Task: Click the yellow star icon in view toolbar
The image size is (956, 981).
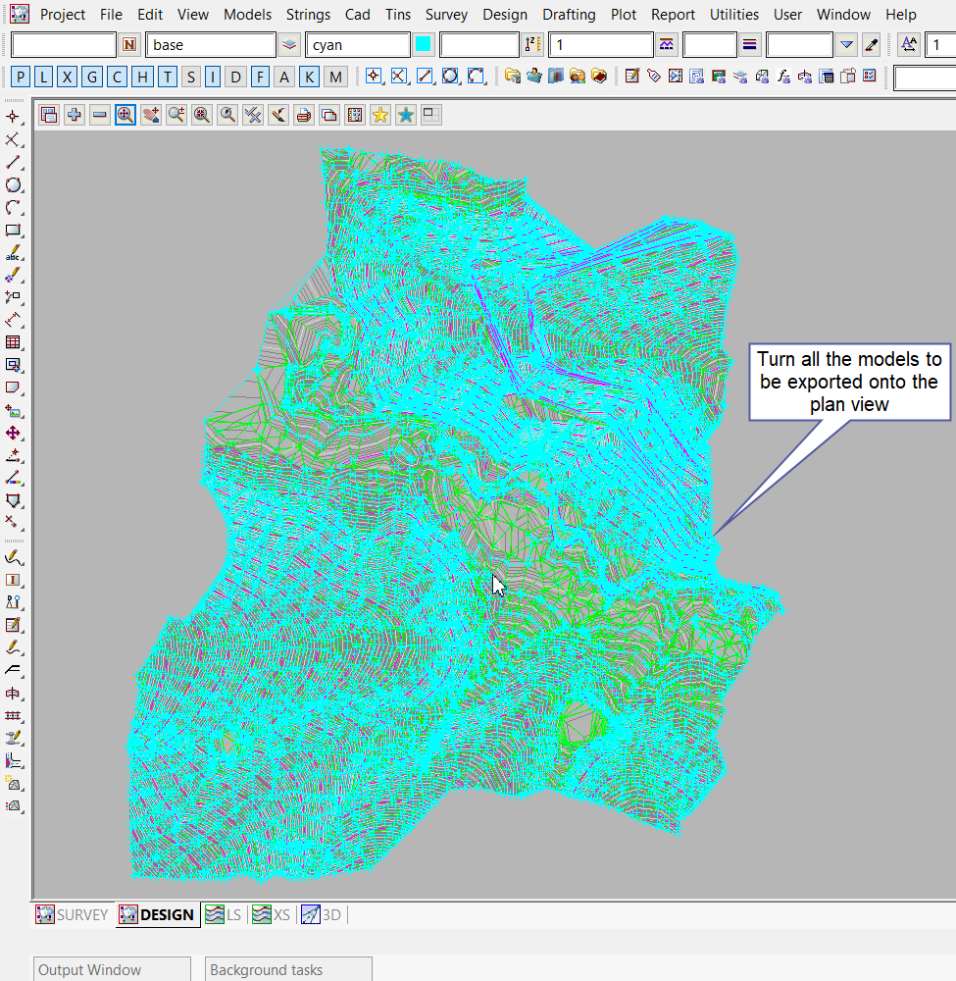Action: pos(379,115)
